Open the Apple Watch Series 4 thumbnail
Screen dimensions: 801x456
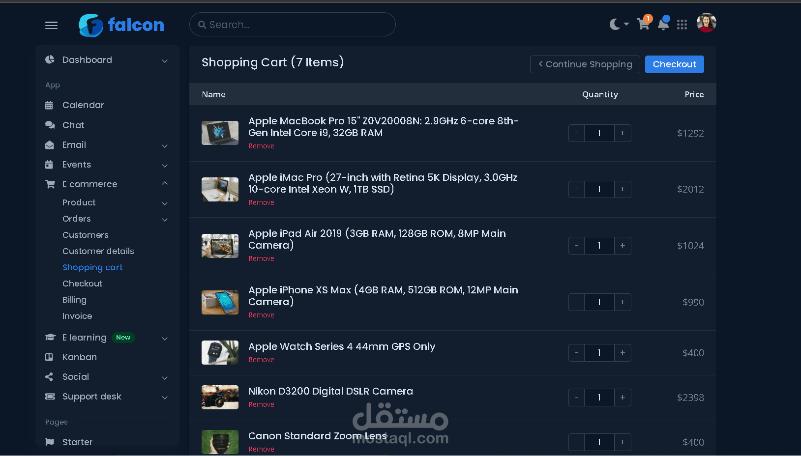220,353
